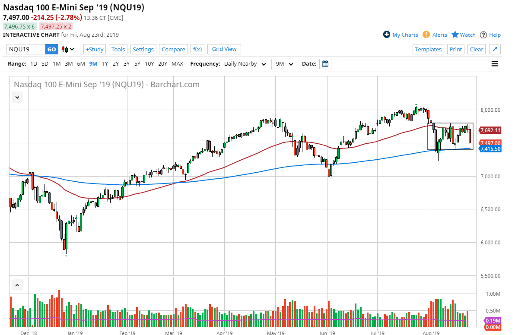515x335 pixels.
Task: Click the Watch star icon
Action: 455,35
